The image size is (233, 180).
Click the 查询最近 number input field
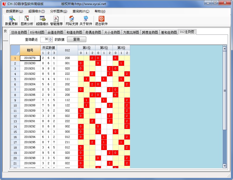pos(45,39)
